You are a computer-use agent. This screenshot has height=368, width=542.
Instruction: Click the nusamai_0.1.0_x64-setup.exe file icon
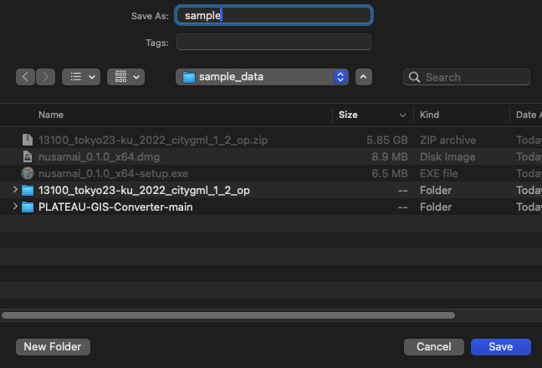(x=28, y=173)
